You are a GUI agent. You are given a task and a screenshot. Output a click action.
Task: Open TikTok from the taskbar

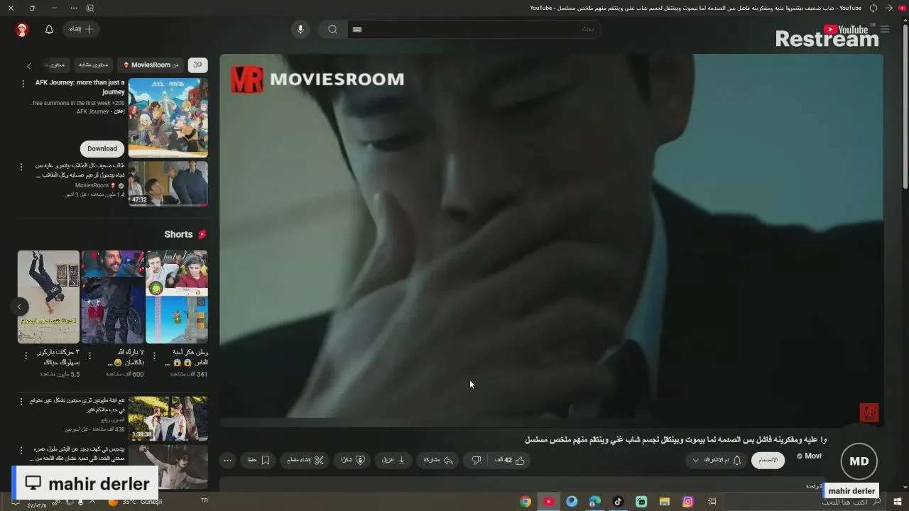(618, 502)
